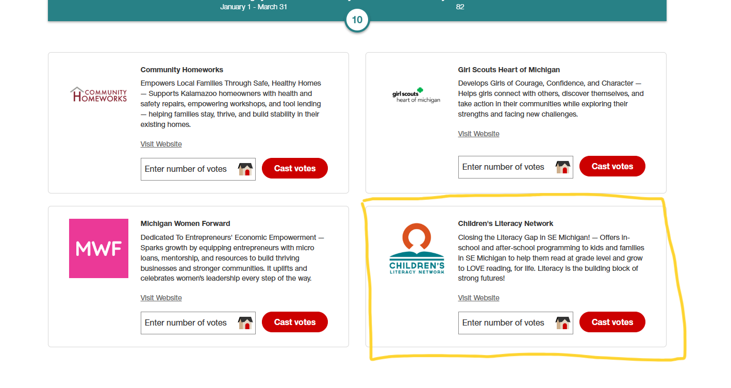
Task: Open Visit Website link under Community Homeworks
Action: [161, 144]
